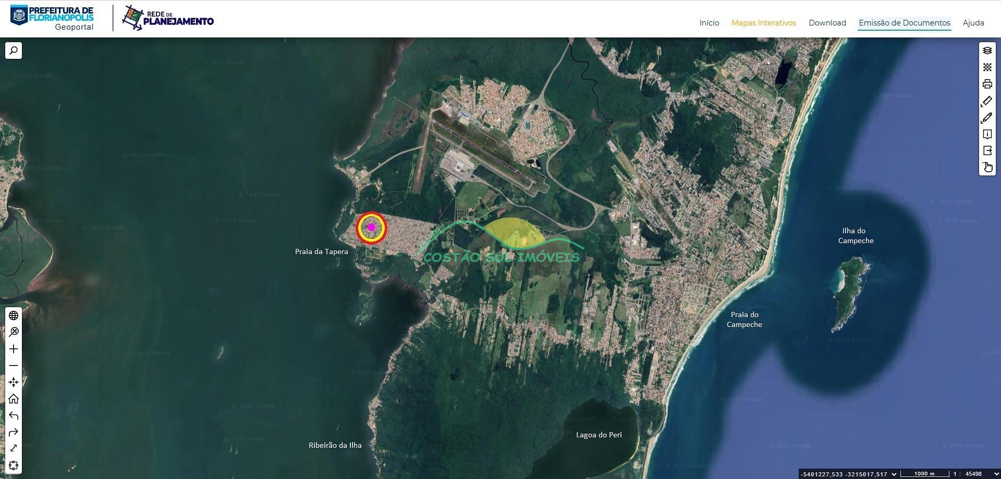The width and height of the screenshot is (1001, 479).
Task: Go to home map view
Action: coord(14,399)
